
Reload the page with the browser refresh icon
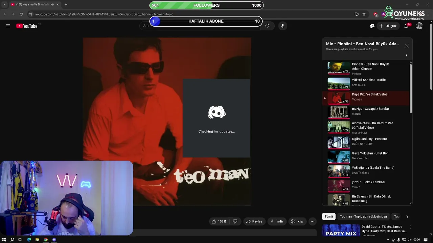coord(21,14)
